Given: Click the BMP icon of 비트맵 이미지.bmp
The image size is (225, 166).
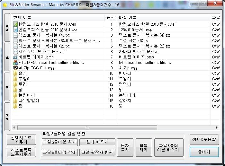Looking at the screenshot, I should (x=15, y=57).
